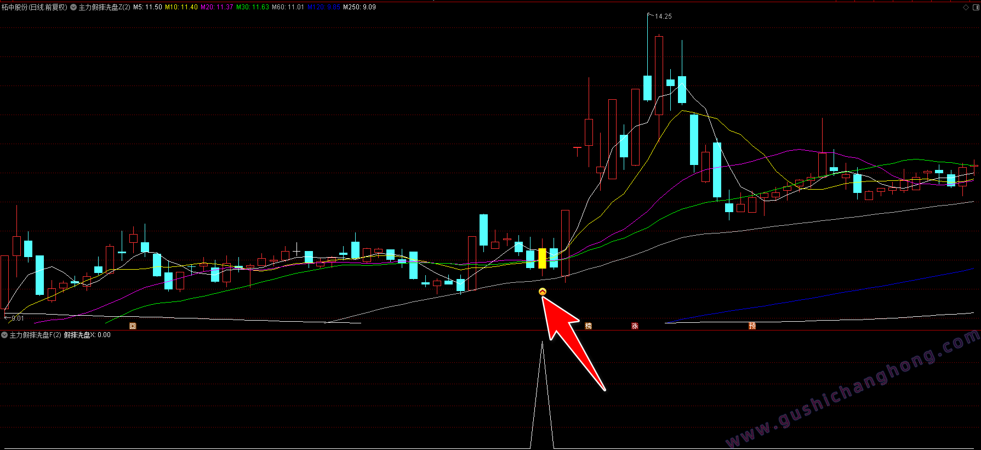Click the M5: 11.50 moving average label
981x450 pixels.
point(147,8)
